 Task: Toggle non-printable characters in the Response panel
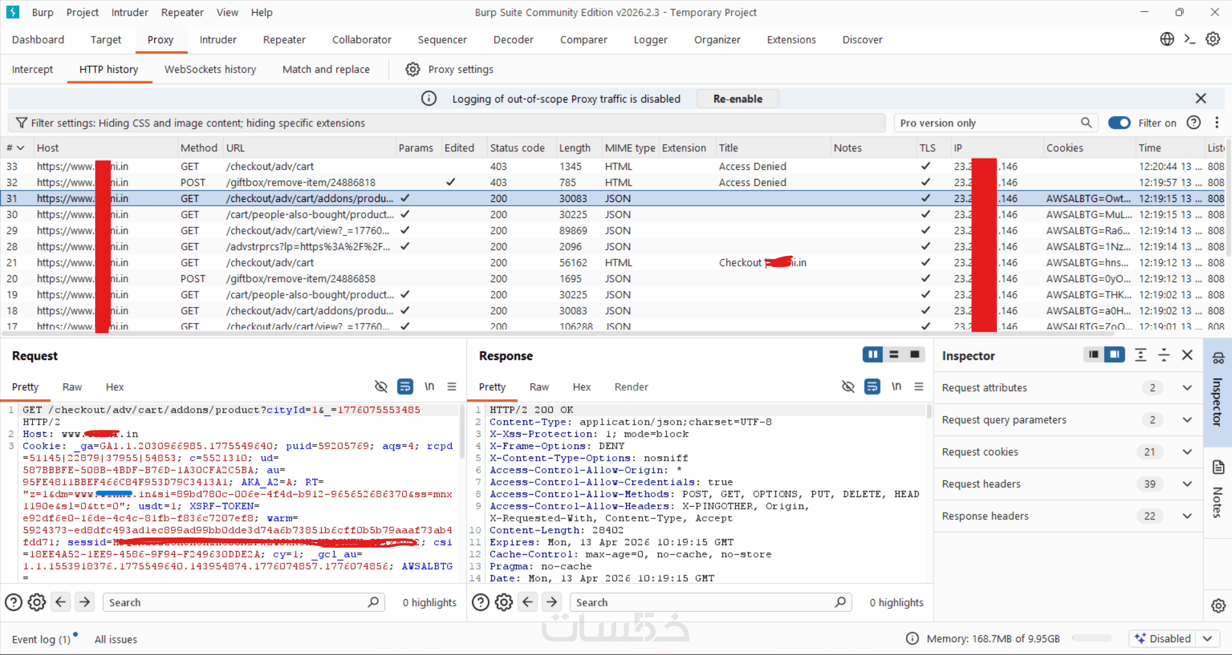(847, 387)
